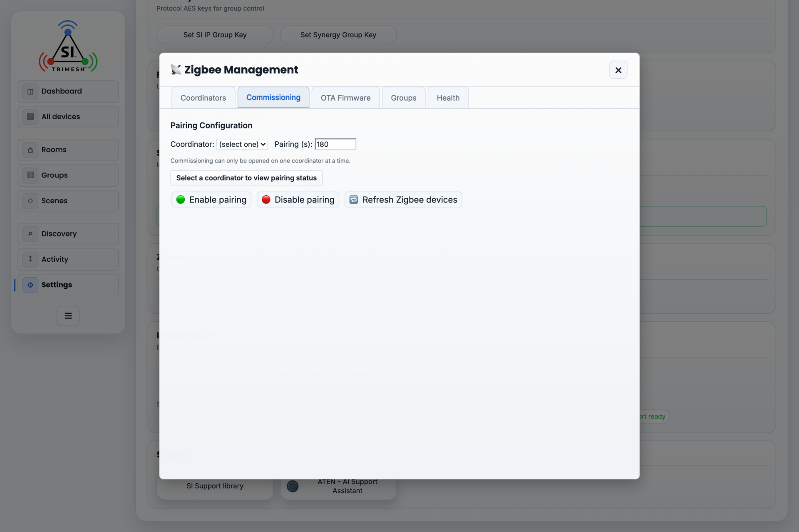The image size is (799, 532).
Task: Click the green Enable pairing circle icon
Action: (181, 199)
